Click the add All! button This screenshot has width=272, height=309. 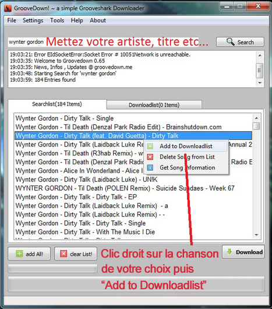click(x=29, y=254)
